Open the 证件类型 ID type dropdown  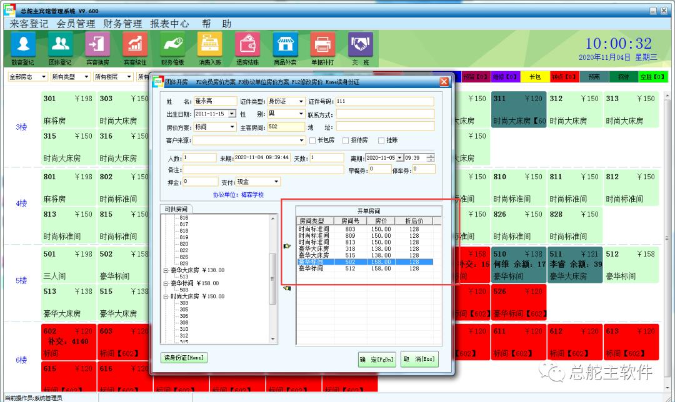(x=300, y=100)
